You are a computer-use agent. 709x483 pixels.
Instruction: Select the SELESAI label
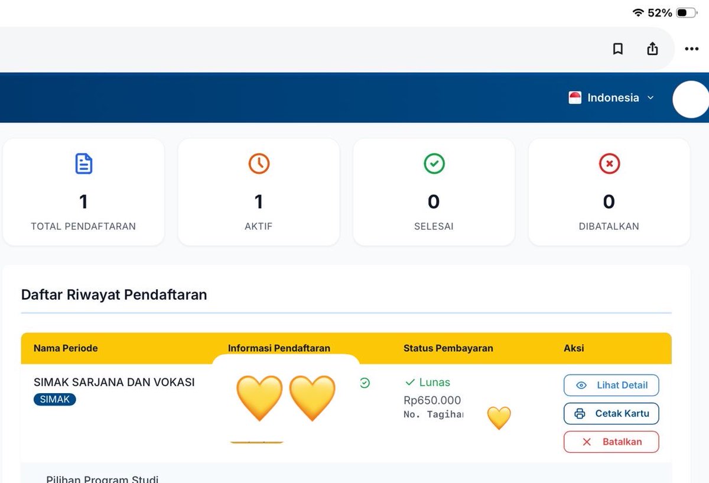[x=434, y=226]
